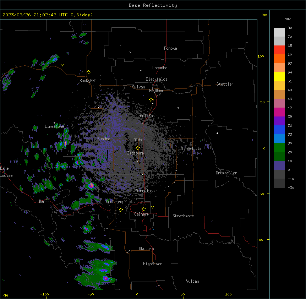This screenshot has height=299, width=306.
Task: Select the yellow diamond marker between Olds and Didsbury
Action: point(138,148)
